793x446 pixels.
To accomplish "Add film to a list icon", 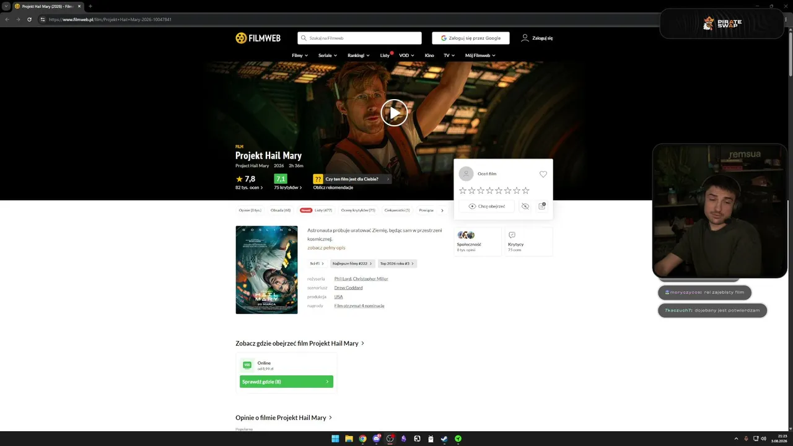I will click(542, 206).
